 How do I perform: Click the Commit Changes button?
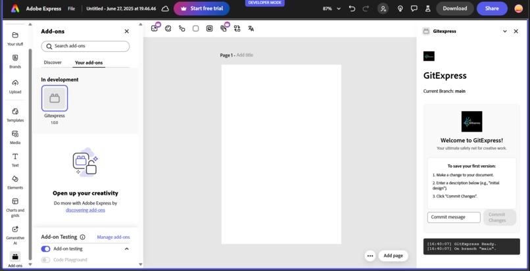pyautogui.click(x=500, y=217)
